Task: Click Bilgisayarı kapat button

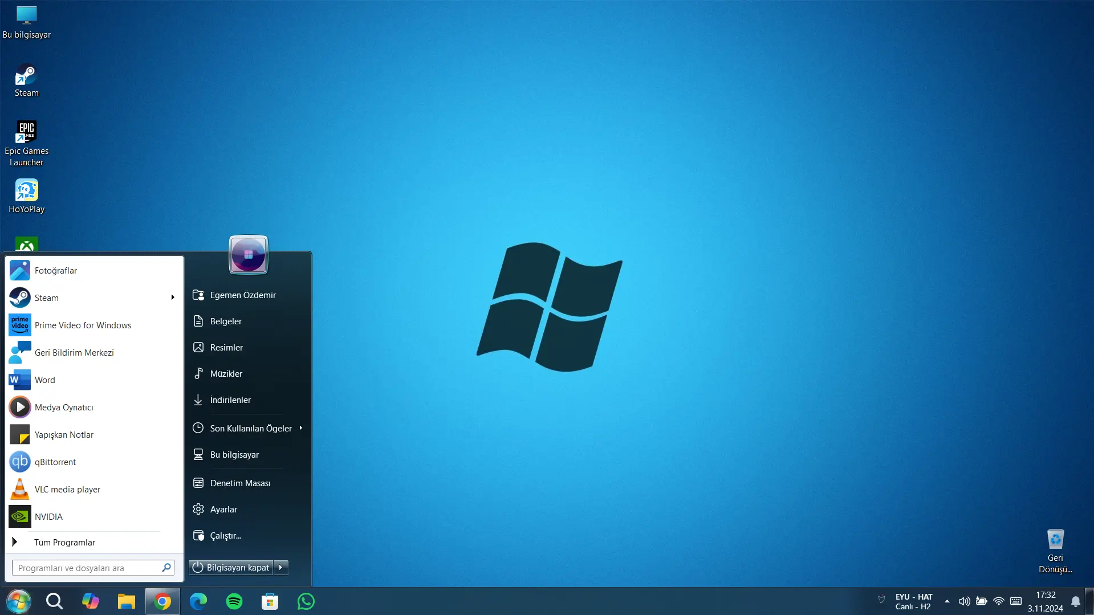Action: [x=231, y=568]
